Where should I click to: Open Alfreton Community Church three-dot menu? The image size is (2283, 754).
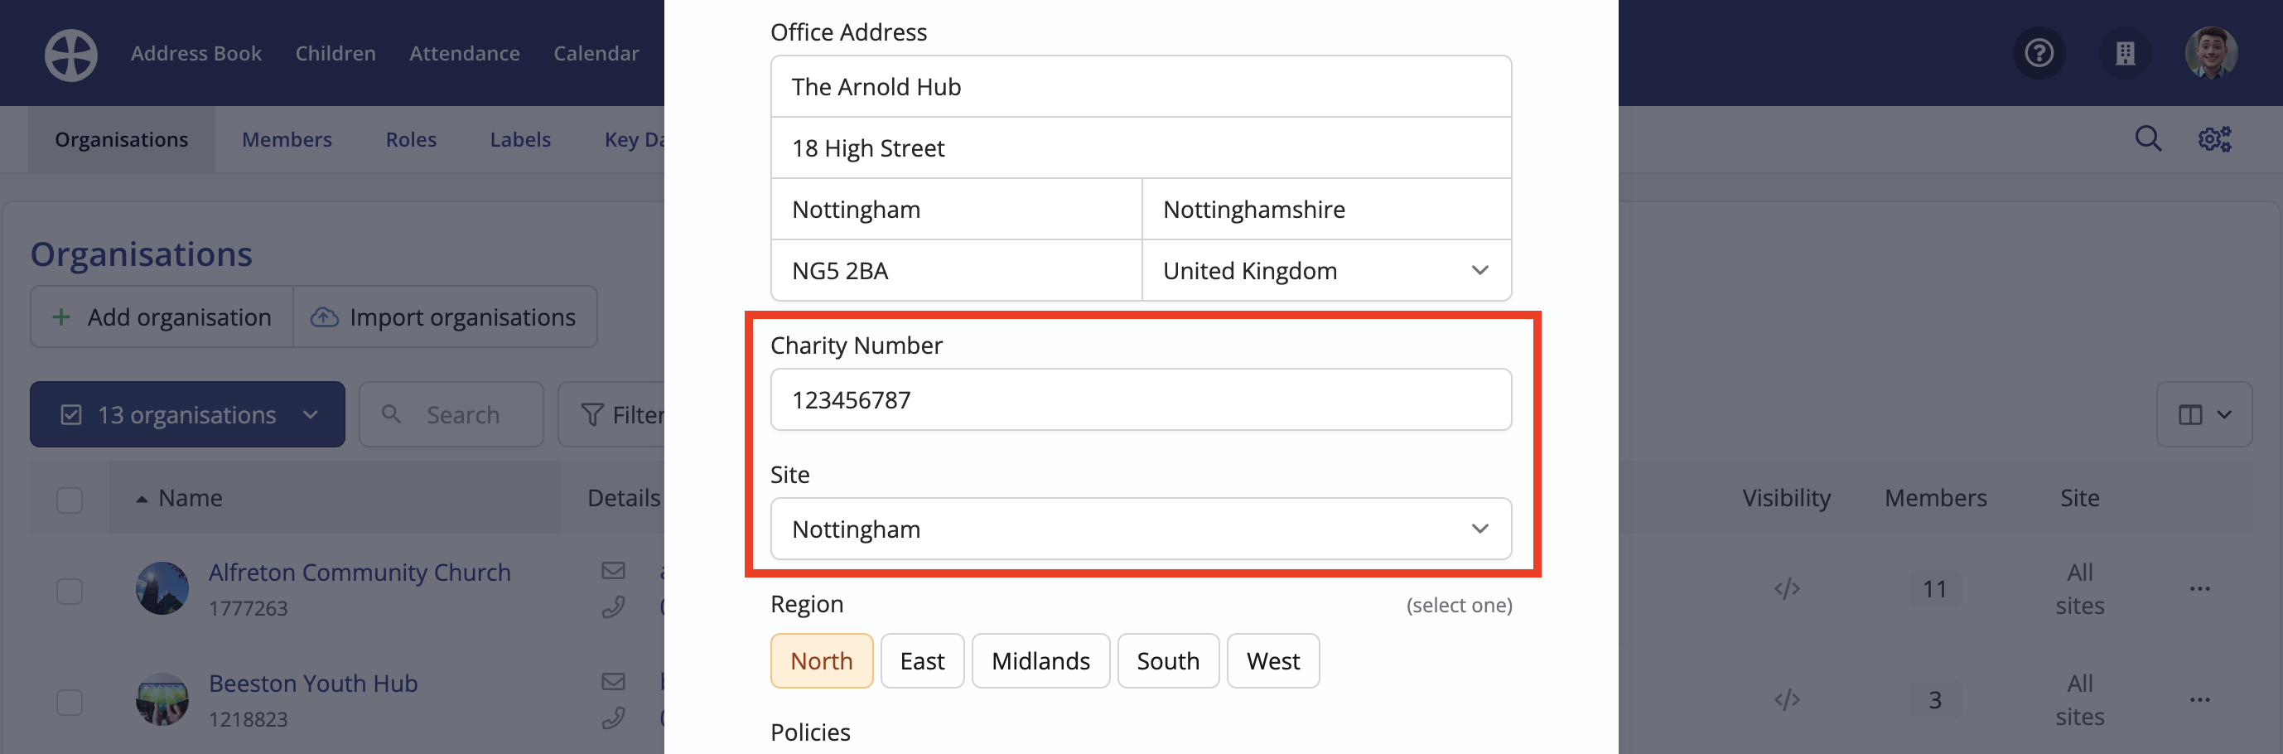pyautogui.click(x=2199, y=588)
